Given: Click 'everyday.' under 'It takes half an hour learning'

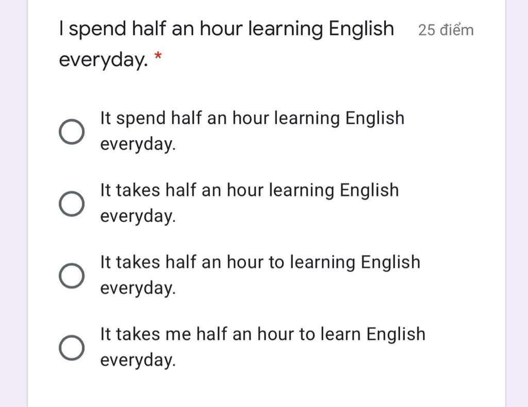Looking at the screenshot, I should point(138,217).
